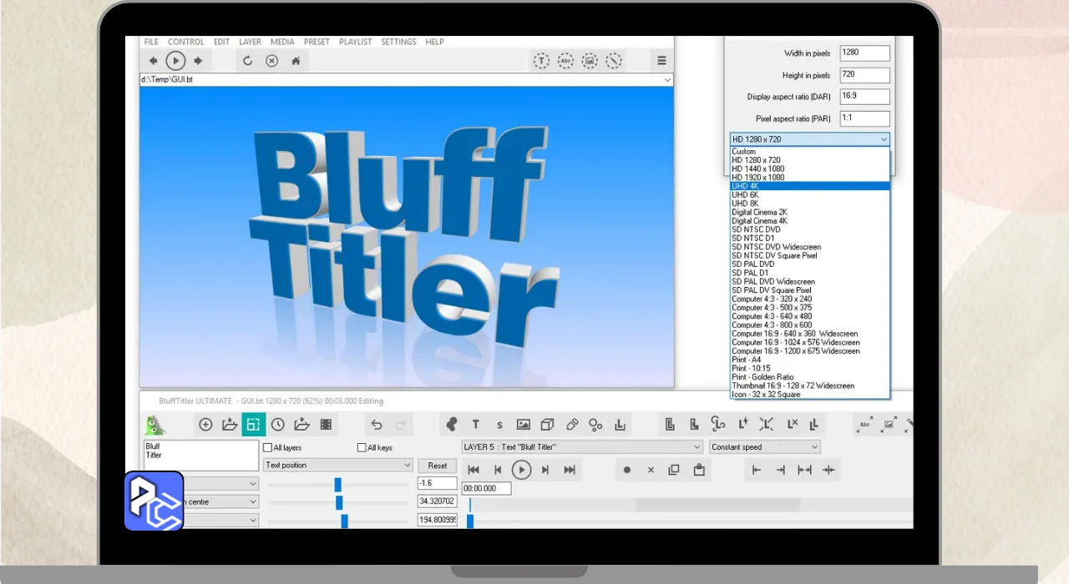Open the SETTINGS menu

point(398,42)
